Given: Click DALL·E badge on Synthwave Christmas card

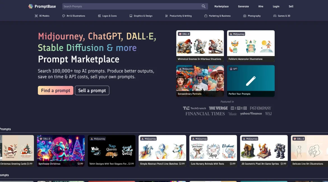Looking at the screenshot, I should click(45, 139).
